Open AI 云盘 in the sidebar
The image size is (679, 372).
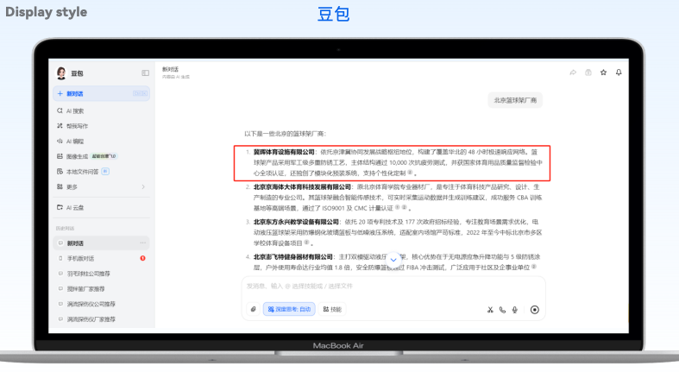tap(76, 208)
